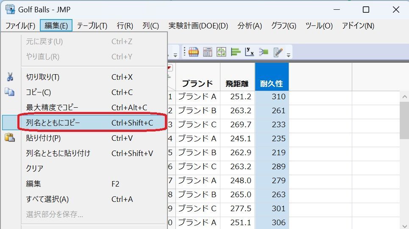This screenshot has width=409, height=229.
Task: Click the pencil checklist toolbar icon
Action: [x=278, y=52]
